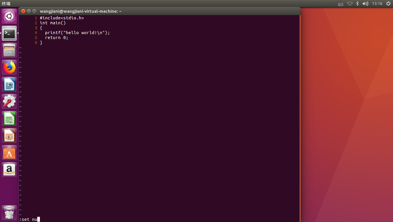The image size is (393, 222).
Task: Open the Trash from the launcher
Action: (x=9, y=212)
